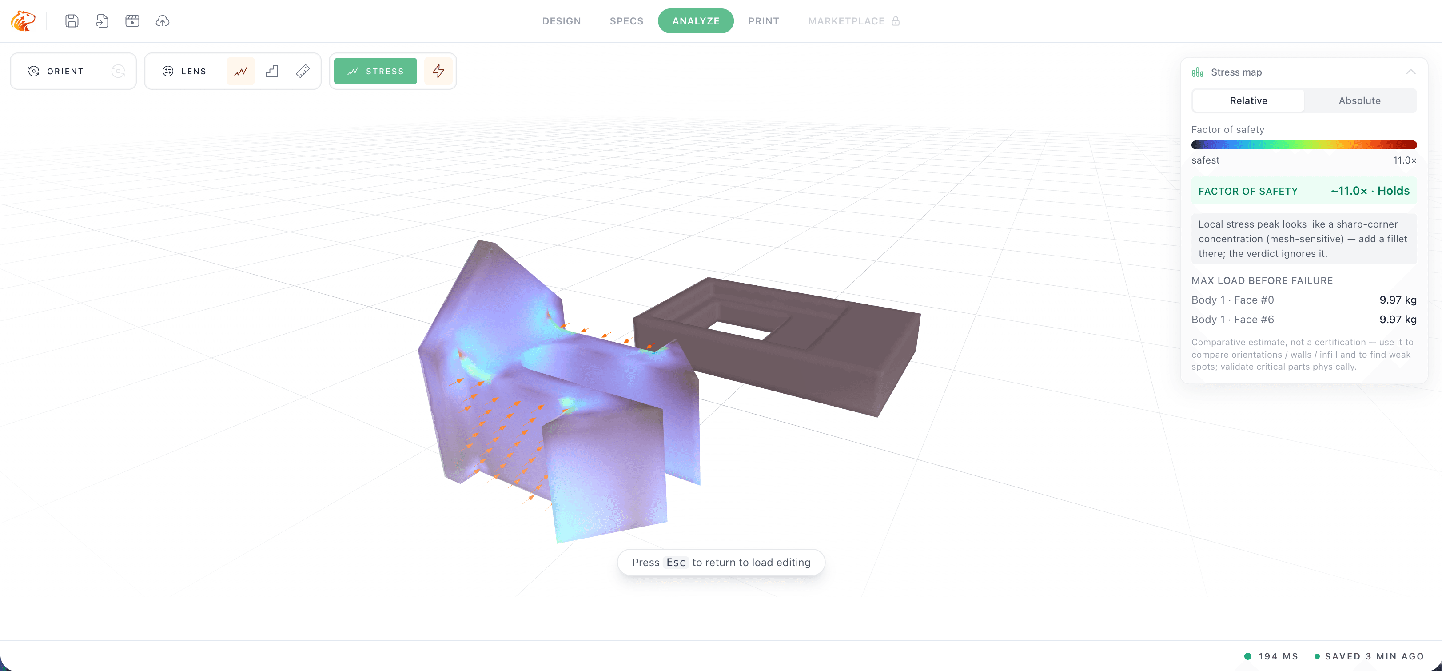Click the MAX LOAD BEFORE FAILURE heading
The width and height of the screenshot is (1442, 671).
coord(1262,280)
